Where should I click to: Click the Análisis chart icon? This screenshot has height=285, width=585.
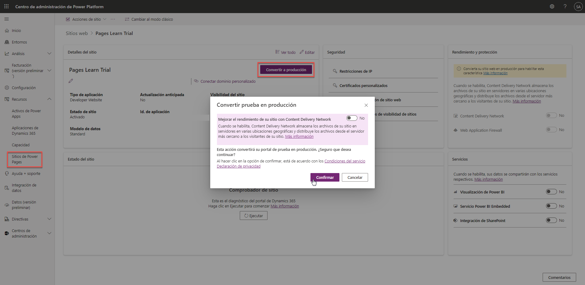[x=7, y=54]
